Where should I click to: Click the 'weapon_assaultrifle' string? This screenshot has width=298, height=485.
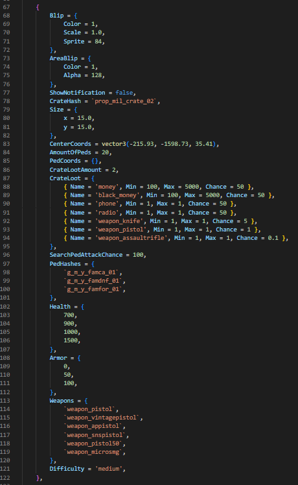click(x=131, y=238)
